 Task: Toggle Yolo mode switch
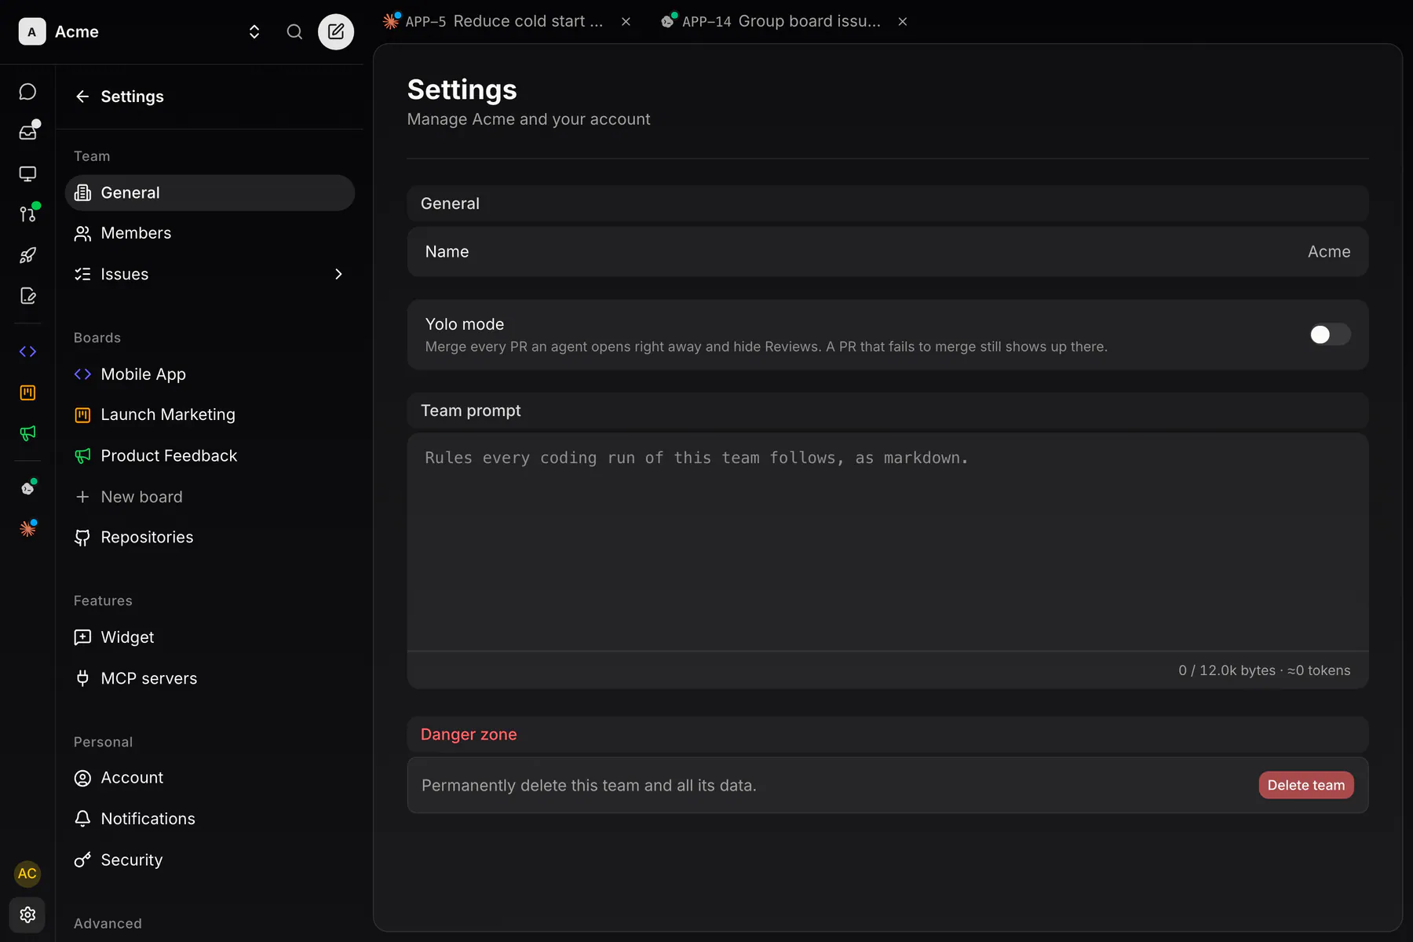point(1330,334)
